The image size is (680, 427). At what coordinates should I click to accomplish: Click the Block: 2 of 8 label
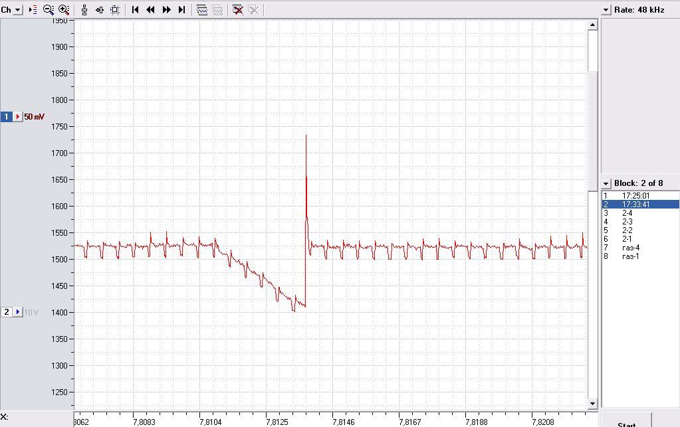pyautogui.click(x=638, y=183)
